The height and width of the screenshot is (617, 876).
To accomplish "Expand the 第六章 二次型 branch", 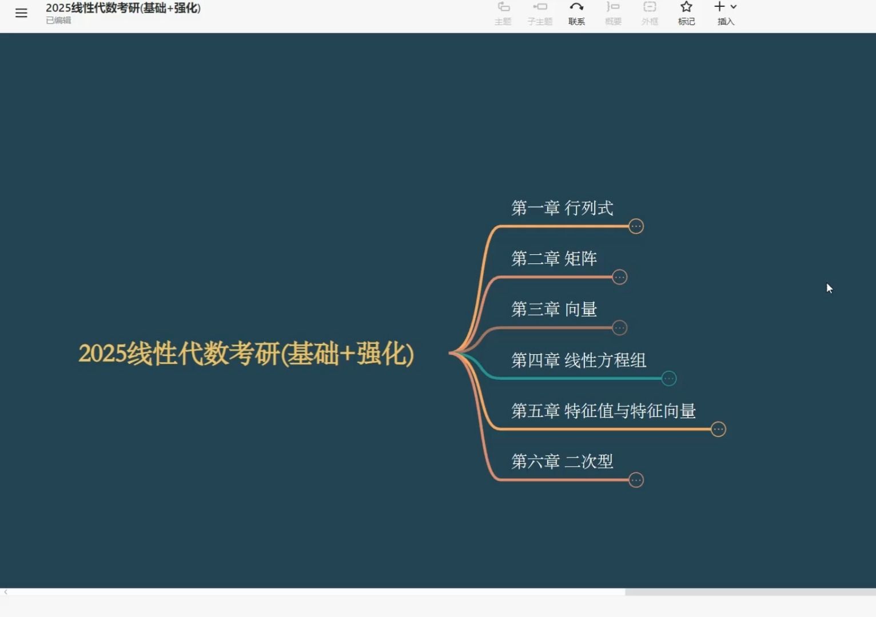I will coord(636,480).
